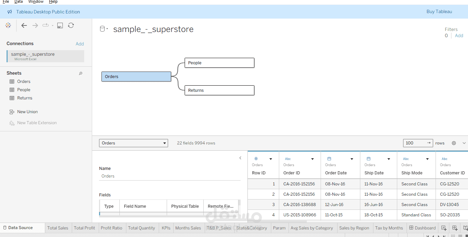Screen dimensions: 468x237
Task: Open the database cylinder icon menu
Action: pyautogui.click(x=104, y=29)
